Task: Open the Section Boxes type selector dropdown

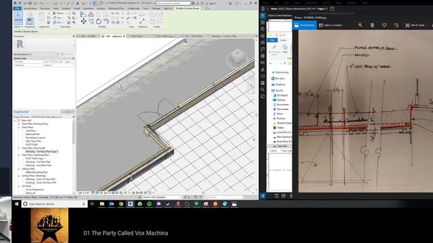Action: [x=36, y=54]
